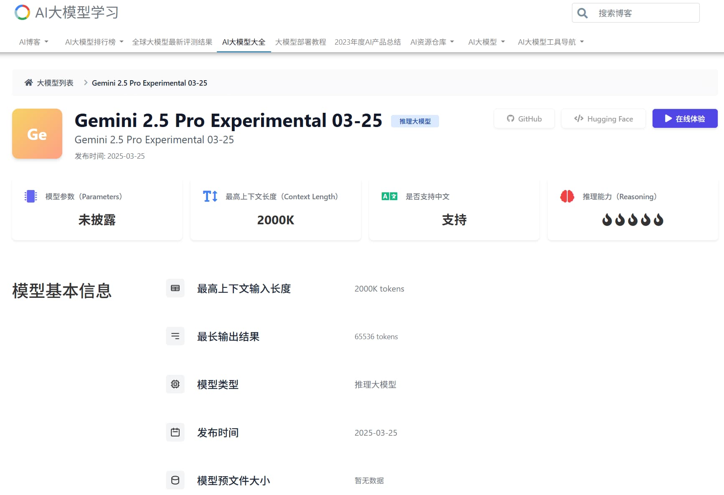The image size is (724, 495).
Task: Click the green translation icon beside 是否支持中文
Action: (389, 196)
